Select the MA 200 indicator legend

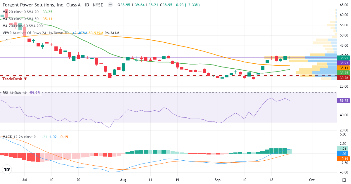point(23,26)
